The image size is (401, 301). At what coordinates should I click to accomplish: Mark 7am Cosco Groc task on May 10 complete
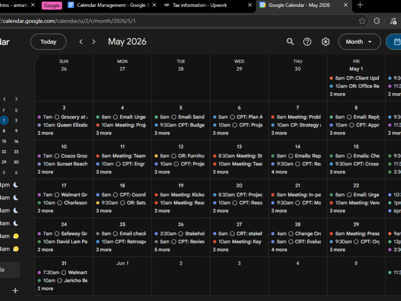(57, 156)
